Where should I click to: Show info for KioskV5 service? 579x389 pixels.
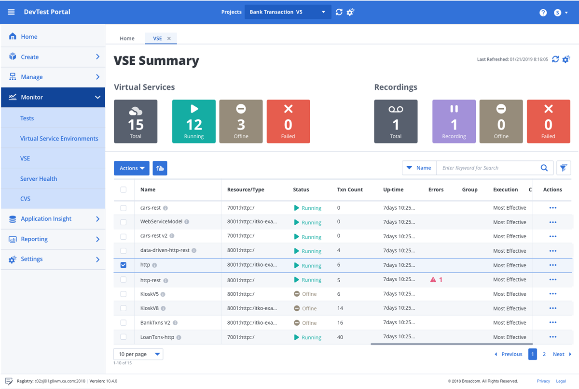click(163, 294)
